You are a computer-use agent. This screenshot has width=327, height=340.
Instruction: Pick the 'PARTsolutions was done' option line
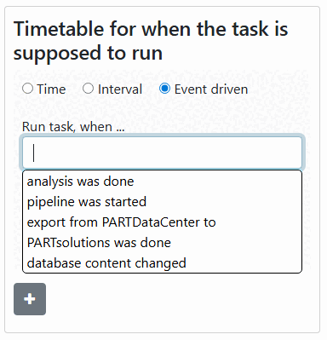[99, 243]
